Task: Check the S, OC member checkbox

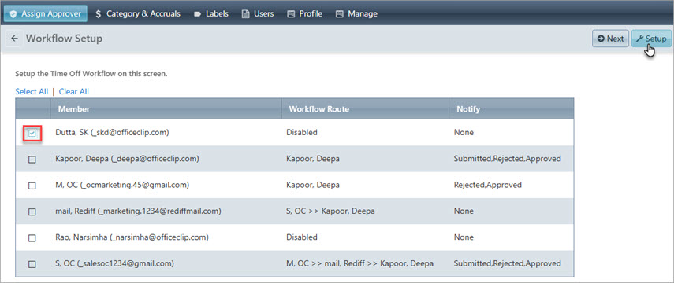Action: click(32, 264)
